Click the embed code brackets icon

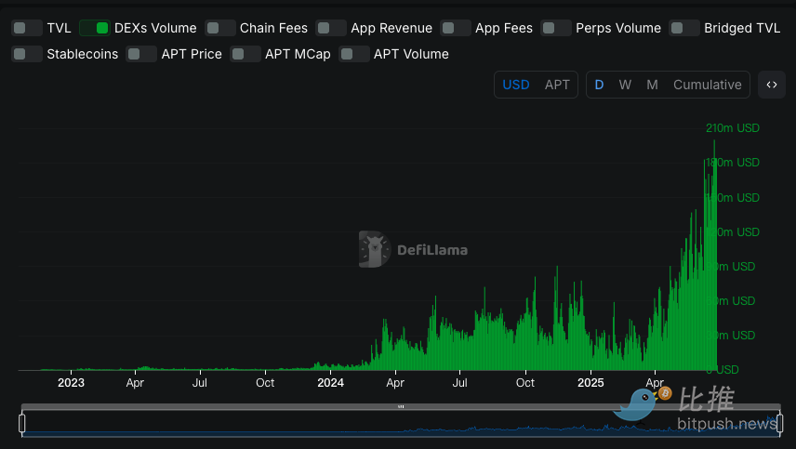pos(771,85)
